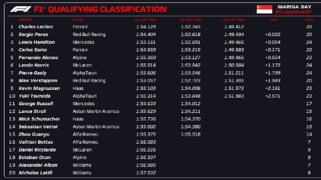The height and width of the screenshot is (180, 321).
Task: Click the DRIVER column header
Action: 25,20
